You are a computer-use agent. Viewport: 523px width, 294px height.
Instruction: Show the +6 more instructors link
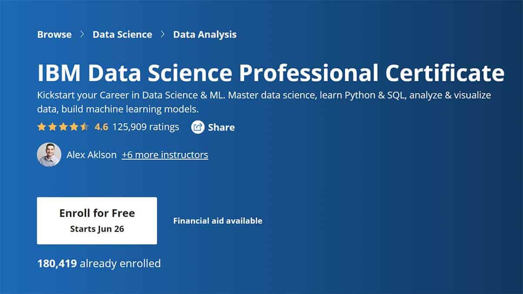tap(165, 155)
